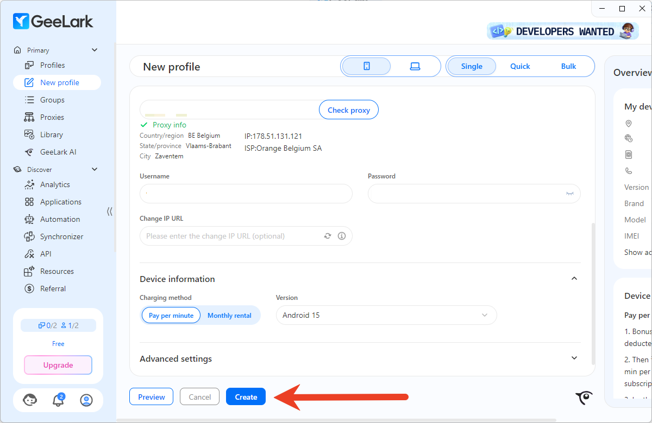
Task: Select the desktop laptop profile type icon
Action: click(415, 66)
